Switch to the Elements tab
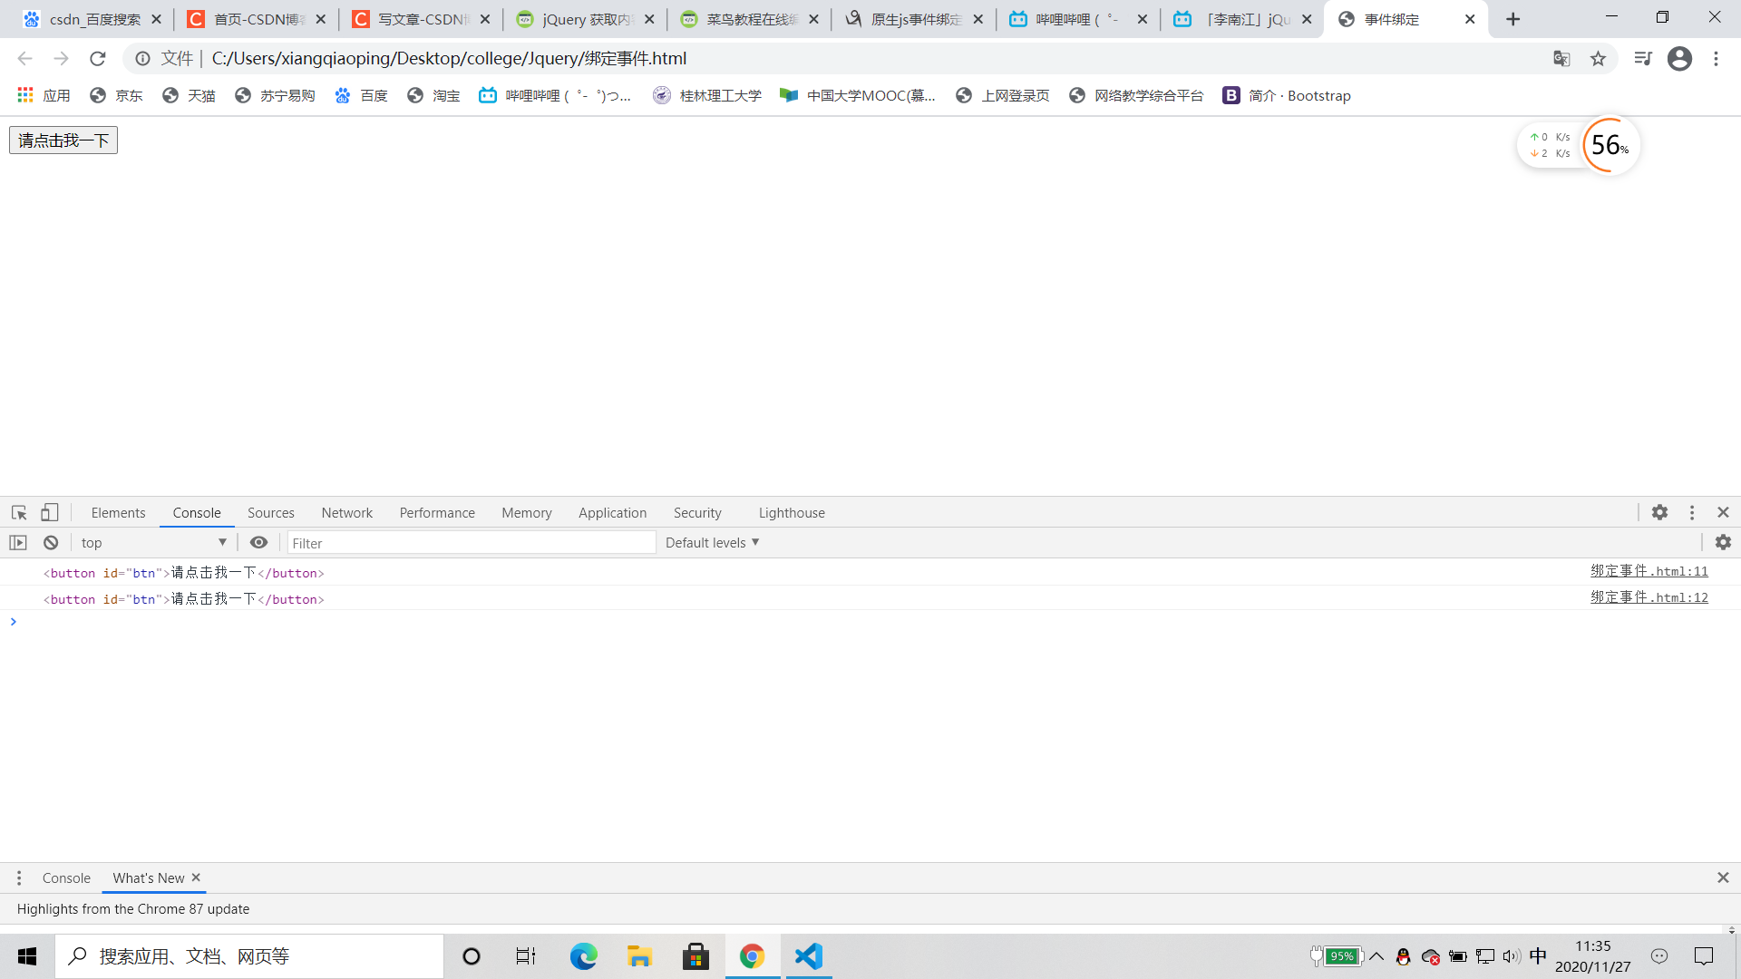This screenshot has height=979, width=1741. pos(118,512)
